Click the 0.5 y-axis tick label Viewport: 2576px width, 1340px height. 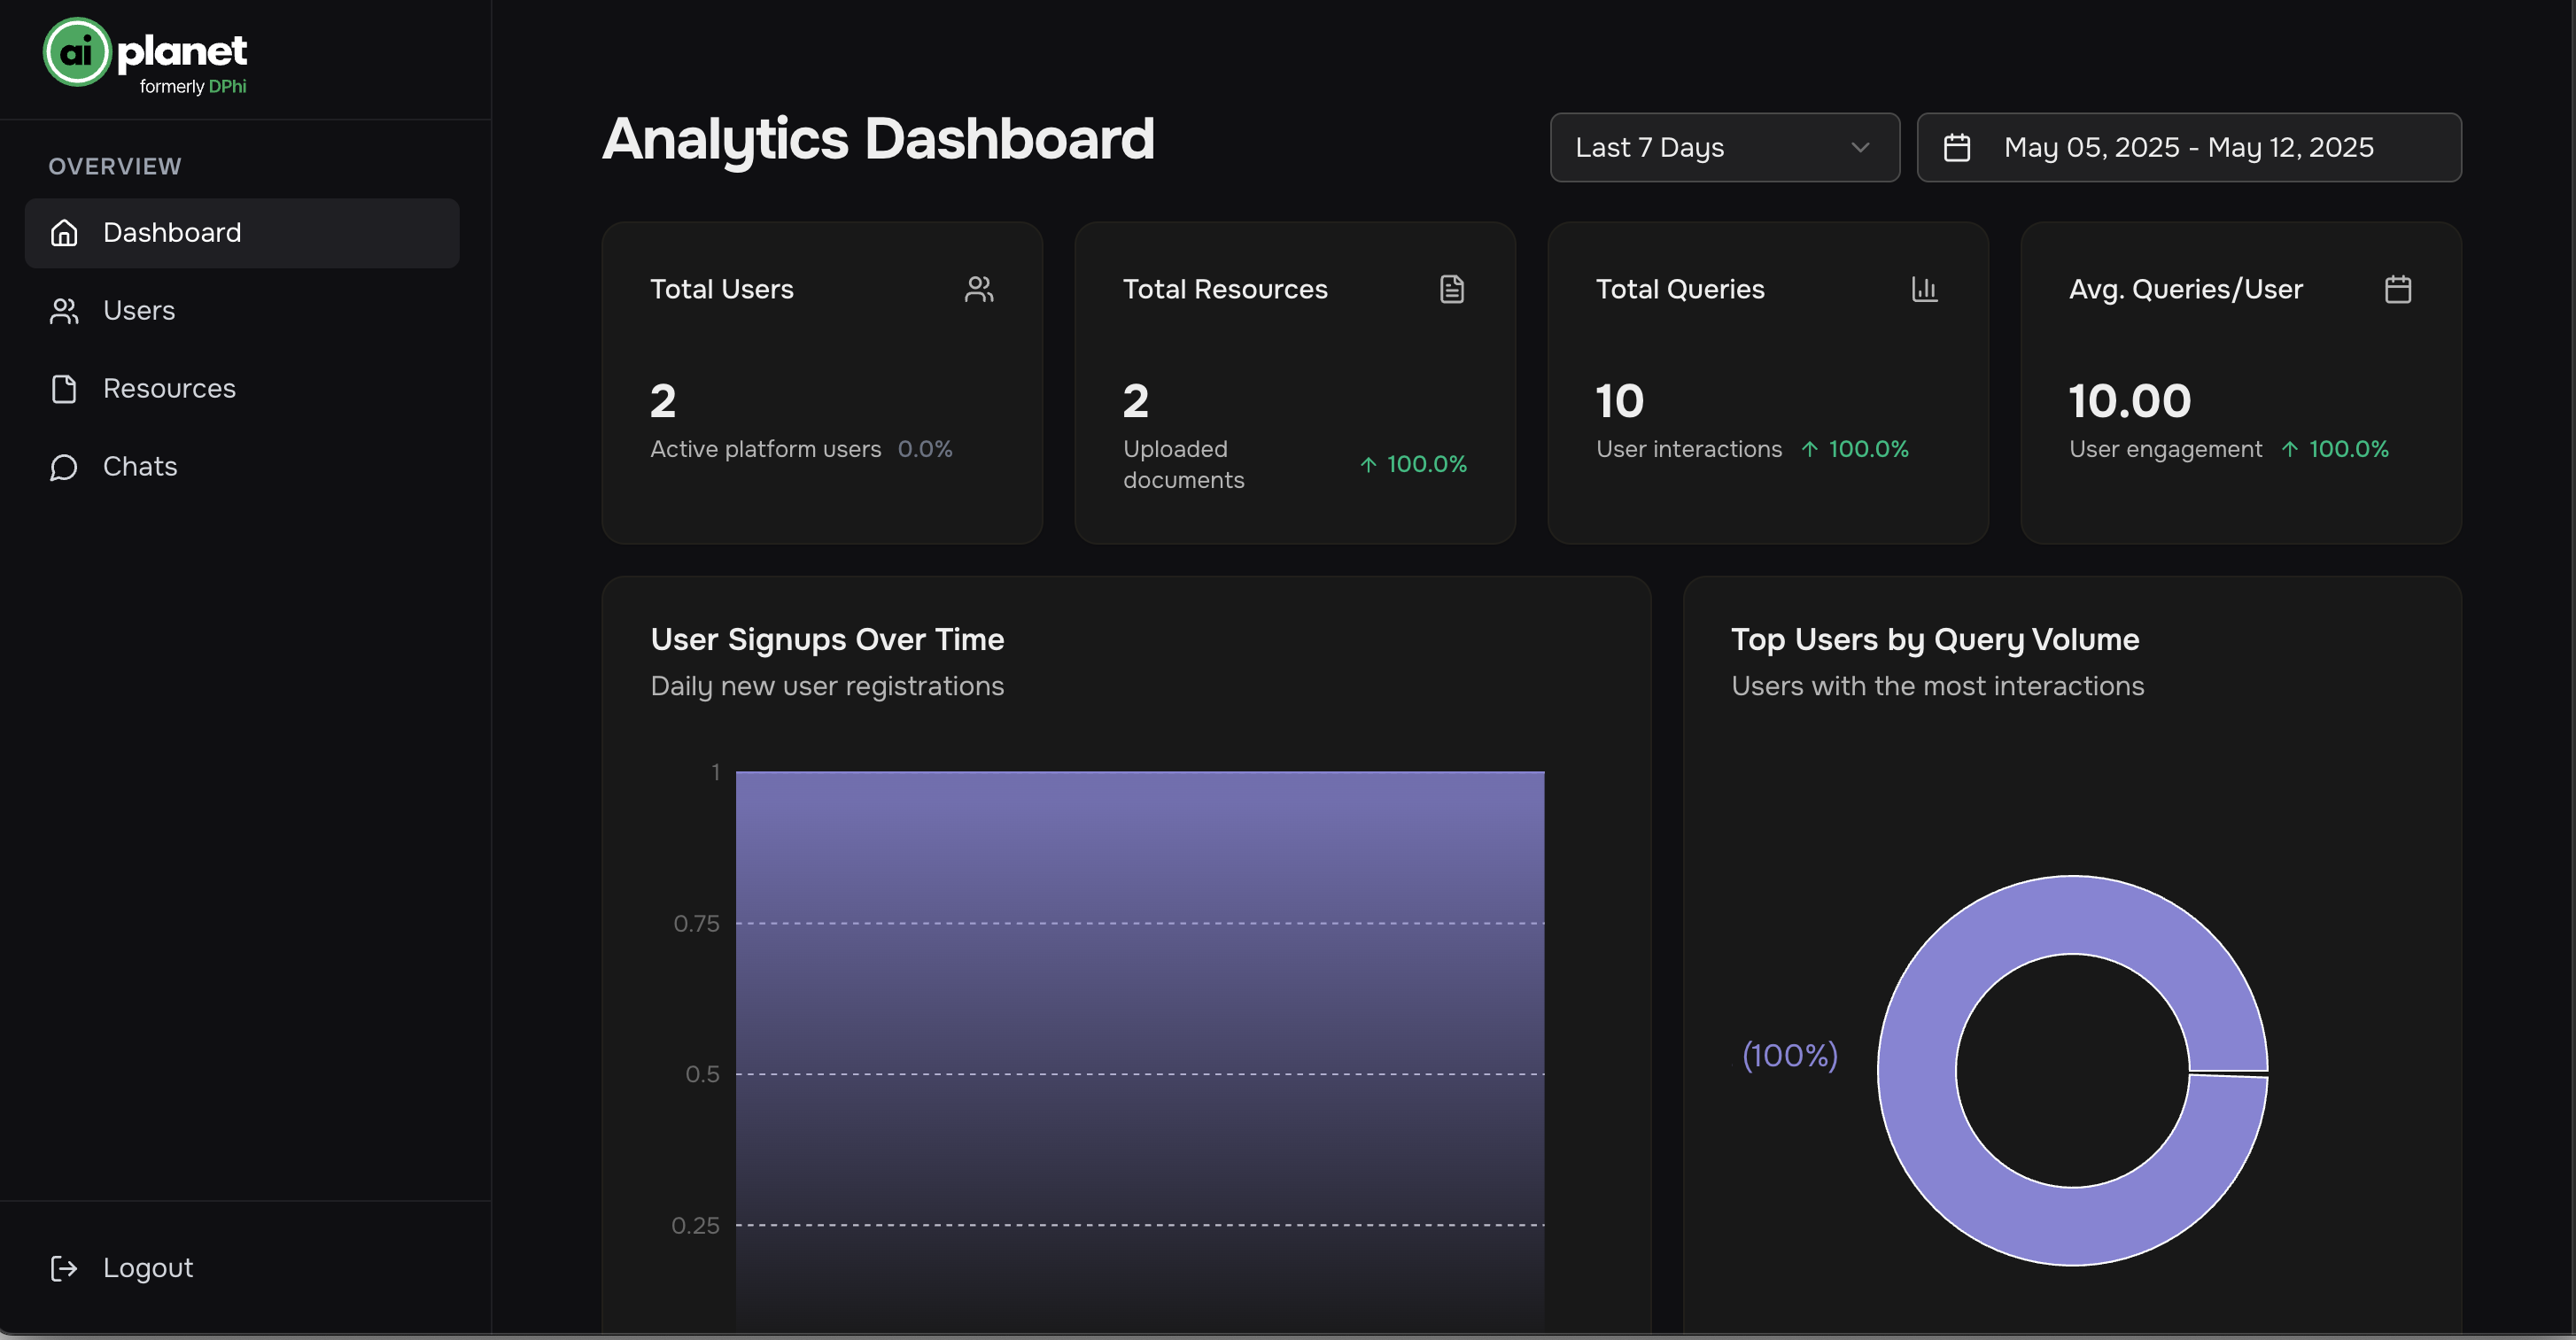coord(702,1075)
